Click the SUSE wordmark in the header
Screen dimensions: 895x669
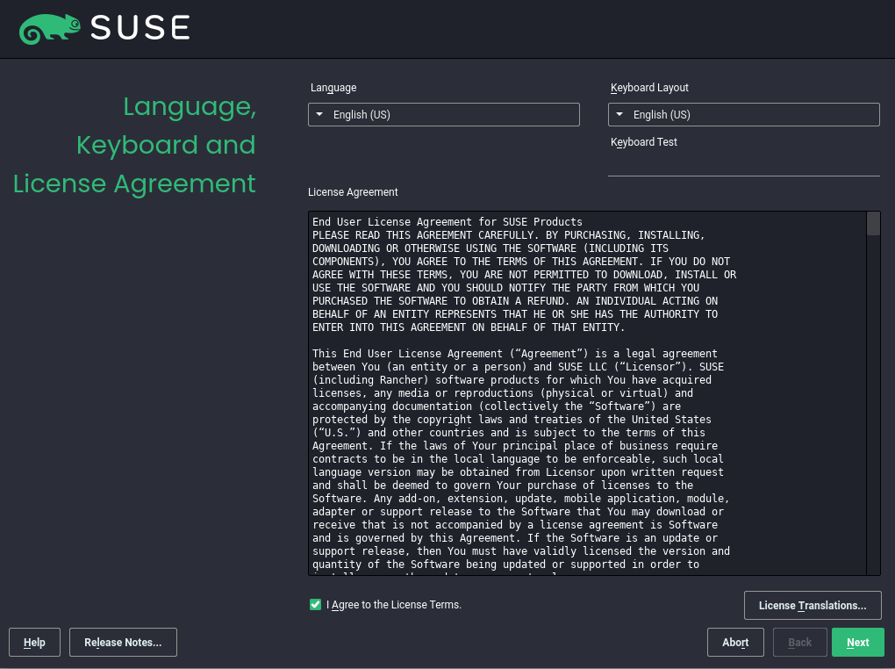tap(140, 27)
